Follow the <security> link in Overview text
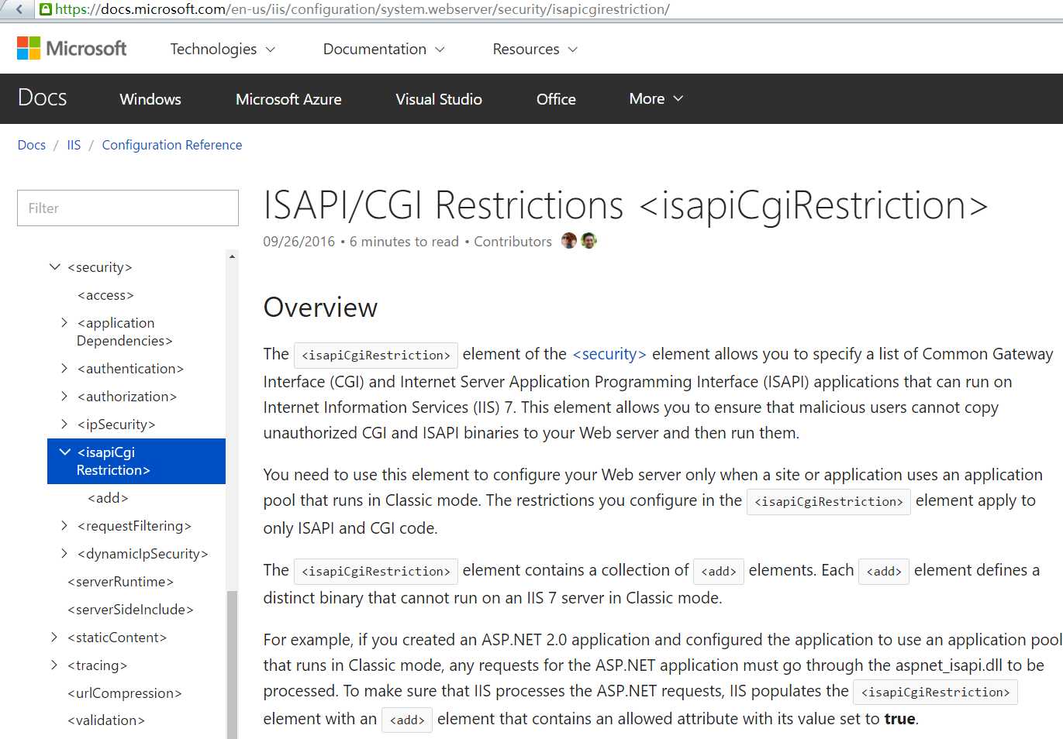This screenshot has height=739, width=1063. pyautogui.click(x=609, y=354)
